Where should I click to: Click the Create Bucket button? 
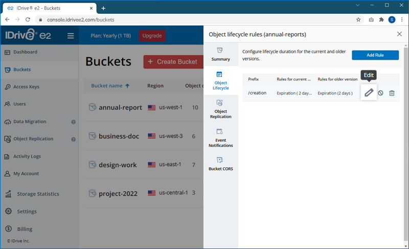tap(172, 62)
